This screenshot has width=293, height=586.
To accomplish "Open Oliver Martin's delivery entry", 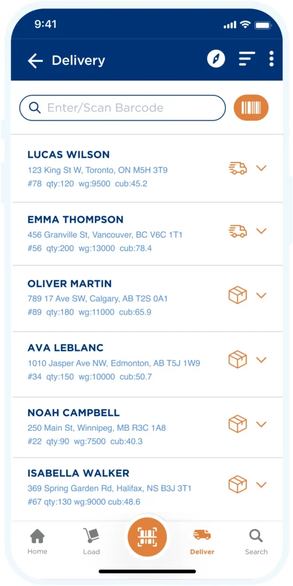I will 146,298.
